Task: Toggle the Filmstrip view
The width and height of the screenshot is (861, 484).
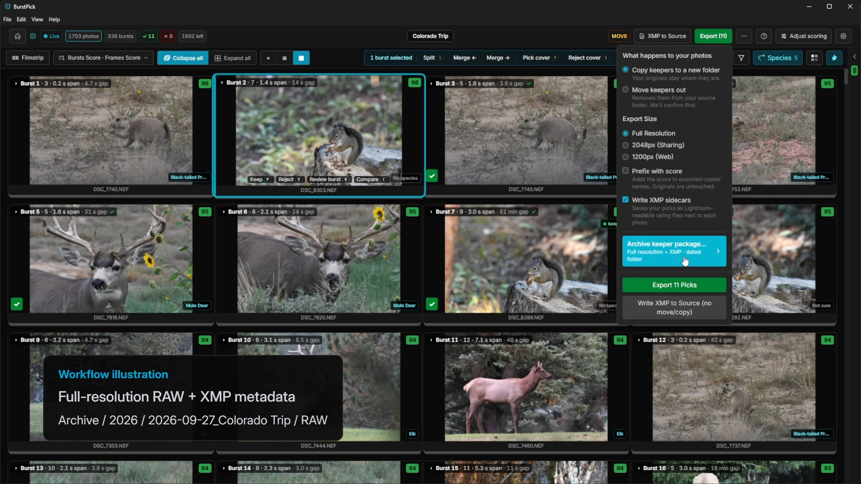Action: click(28, 58)
